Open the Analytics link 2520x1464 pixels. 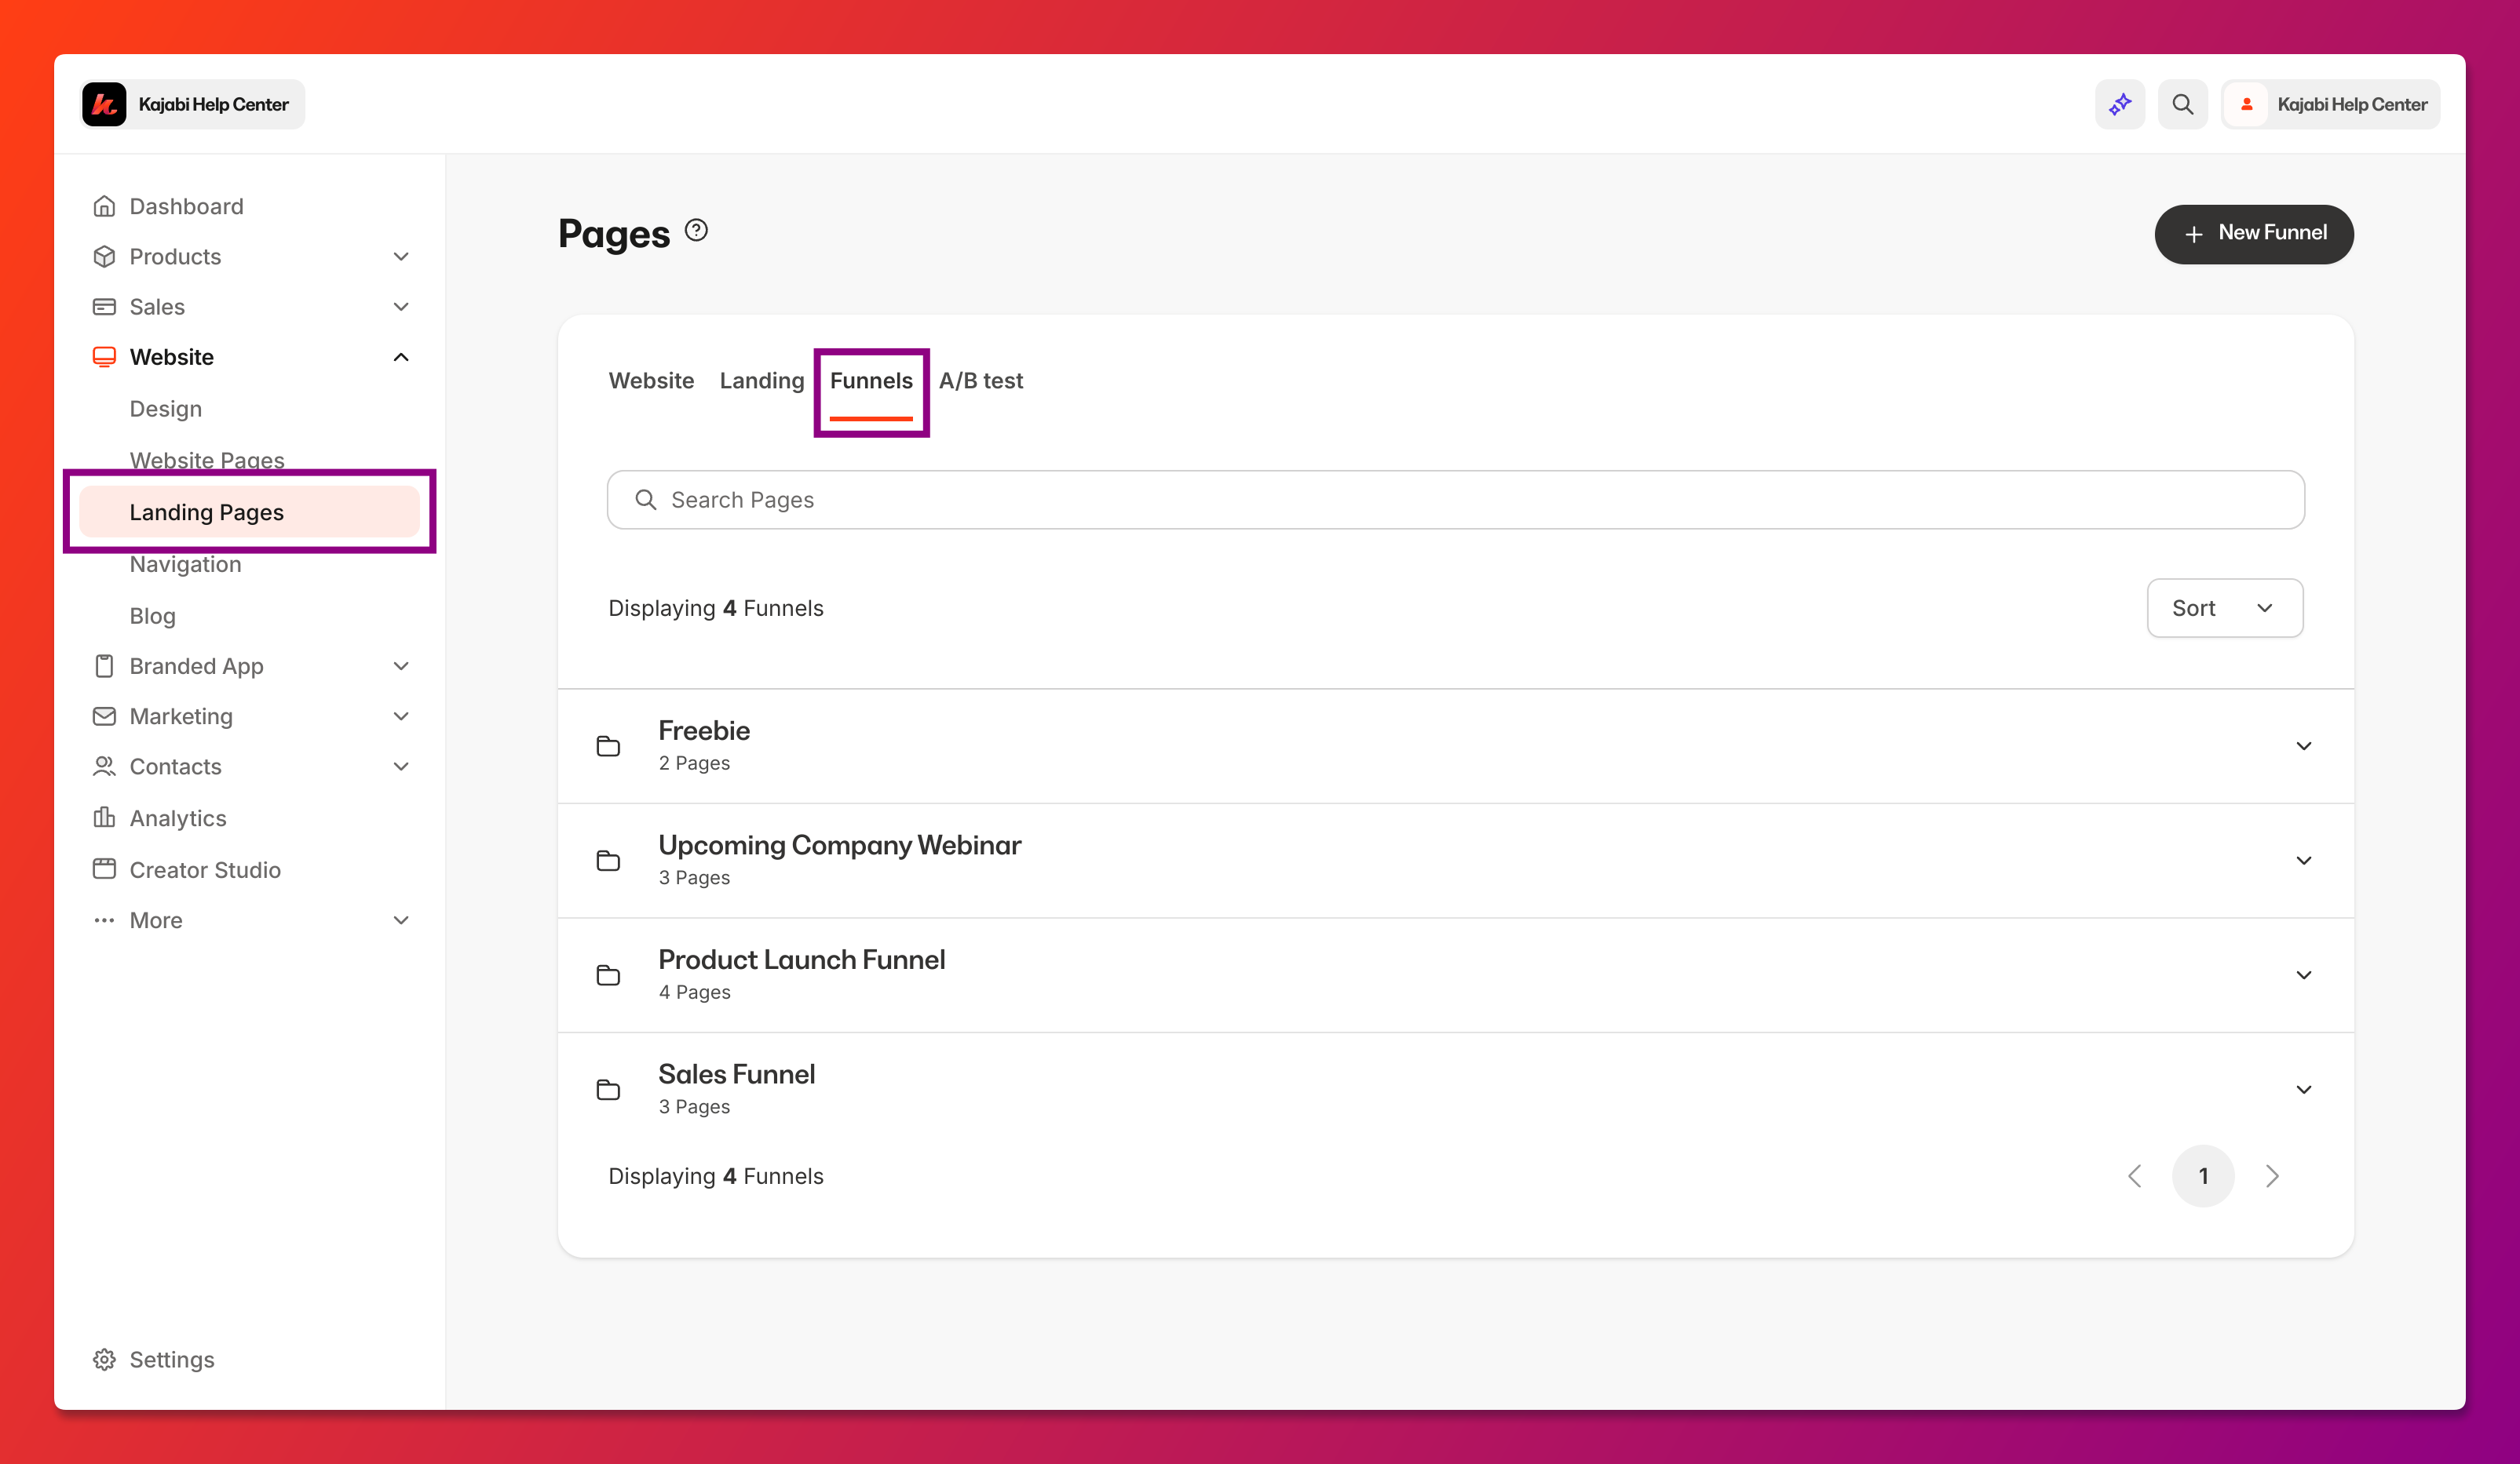point(178,818)
